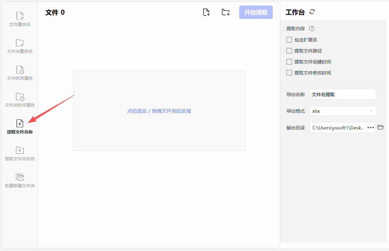The height and width of the screenshot is (251, 389).
Task: Expand the 导出格式 xlsx dropdown
Action: pyautogui.click(x=343, y=111)
